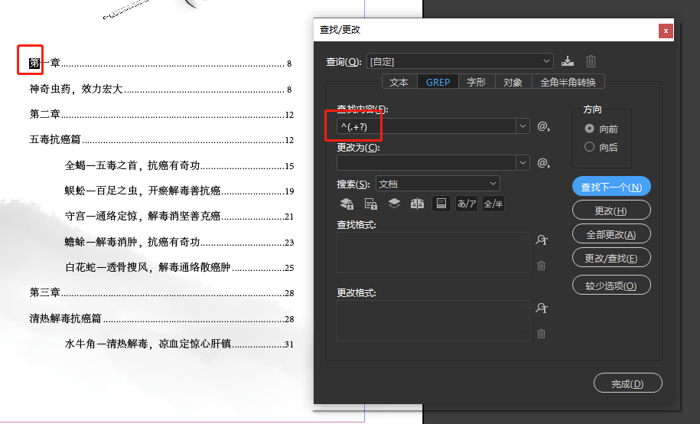Screen dimensions: 700x424
Task: Select the 向前 direction radio button
Action: click(x=589, y=129)
